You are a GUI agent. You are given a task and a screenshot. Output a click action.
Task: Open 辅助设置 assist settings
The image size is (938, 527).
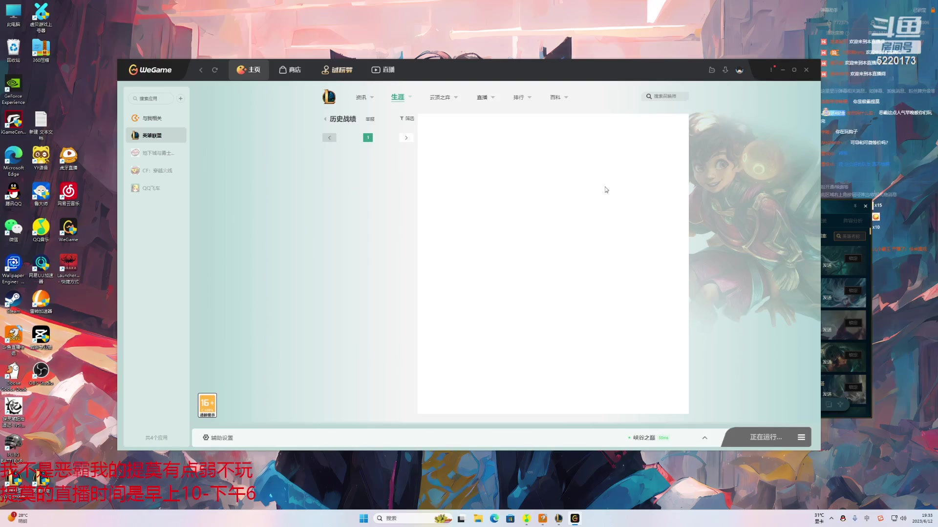[x=218, y=438]
